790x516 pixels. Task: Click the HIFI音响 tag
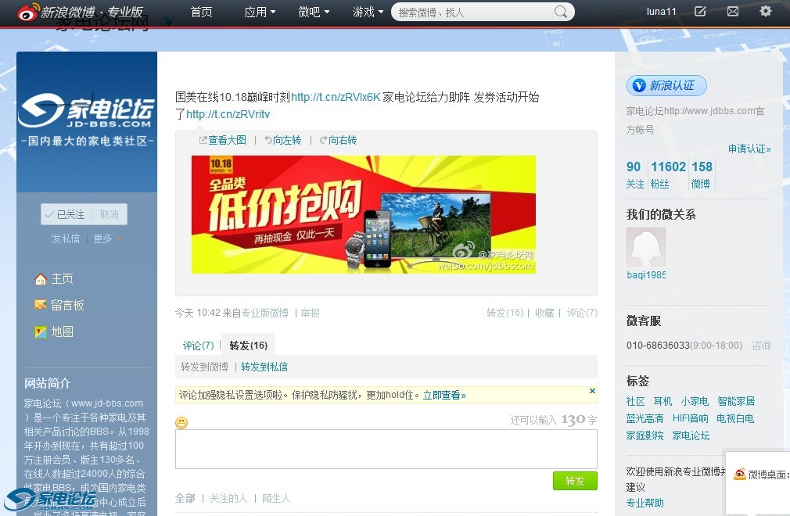(690, 418)
